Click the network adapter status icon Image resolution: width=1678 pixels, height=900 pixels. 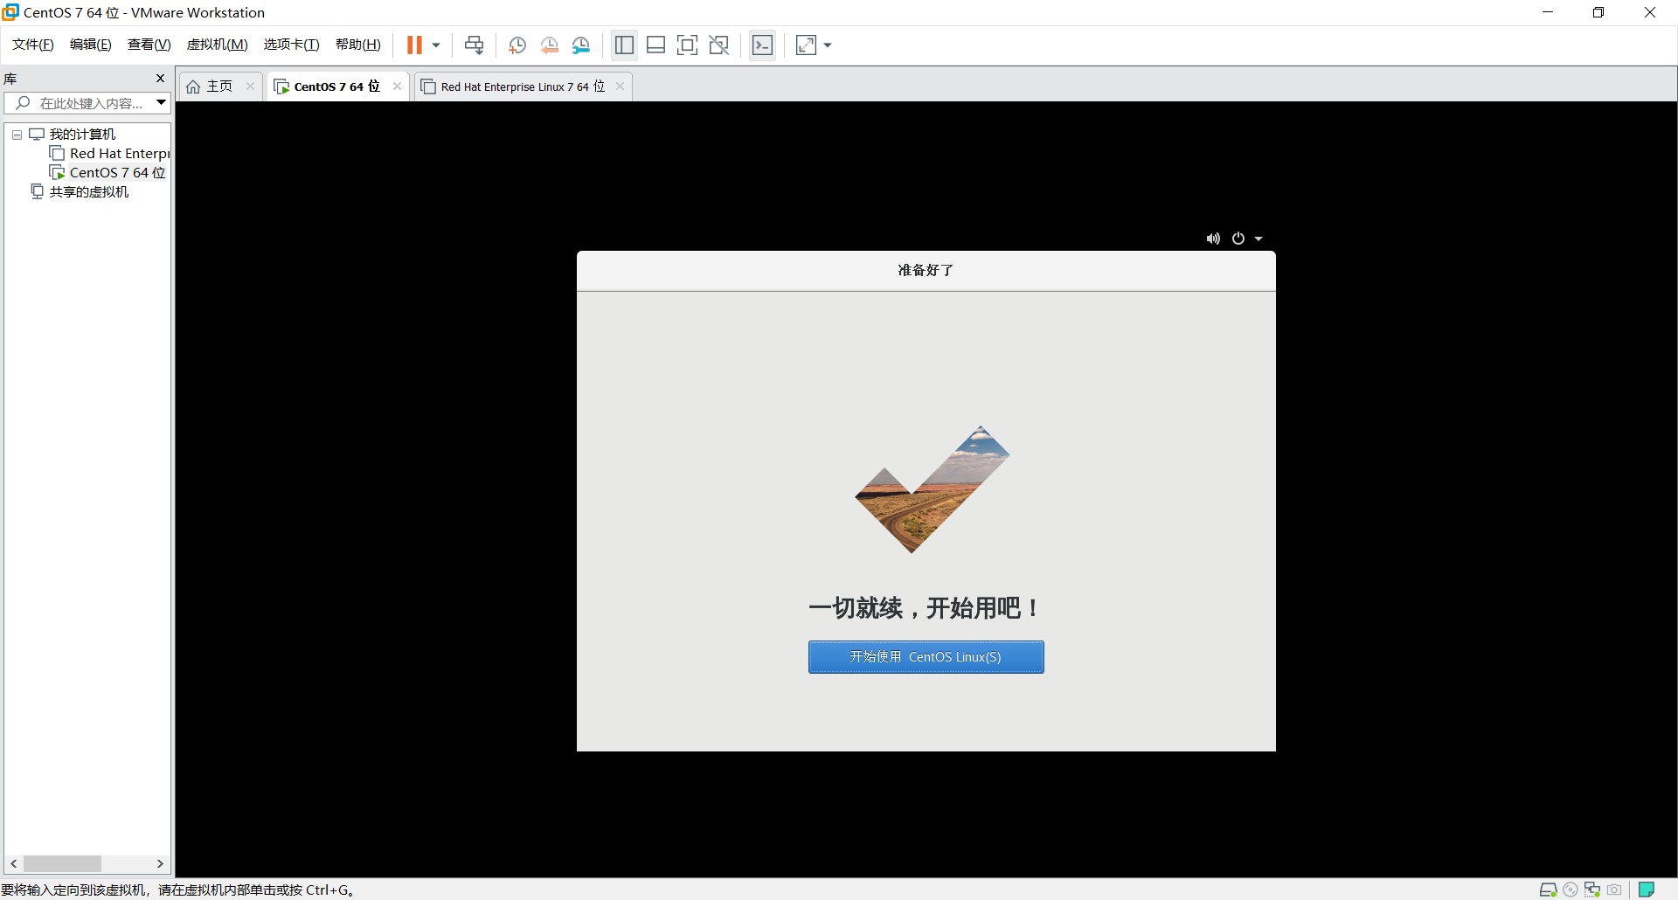pos(1591,890)
